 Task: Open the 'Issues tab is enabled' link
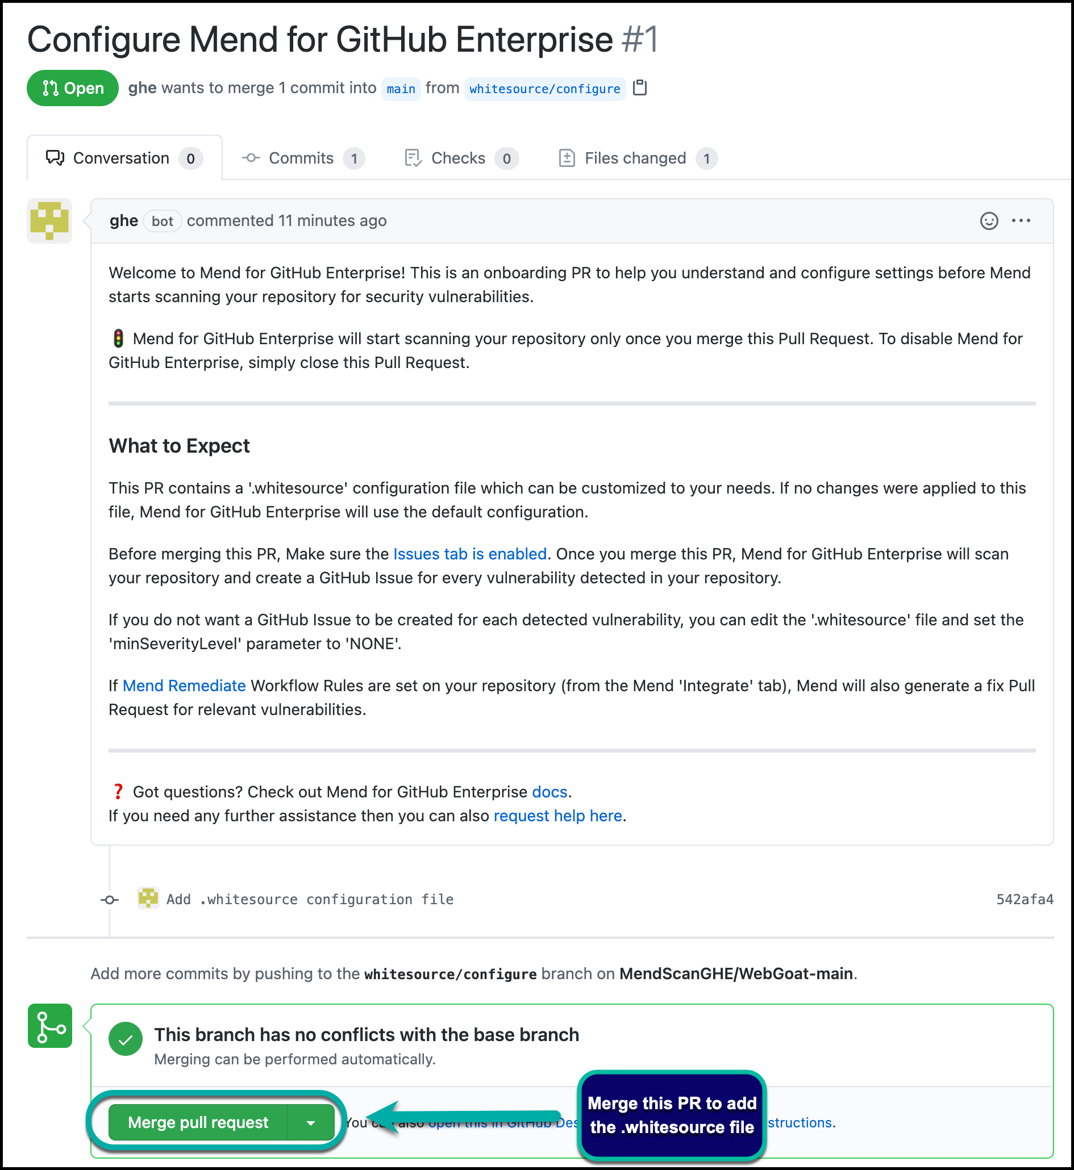pyautogui.click(x=469, y=554)
